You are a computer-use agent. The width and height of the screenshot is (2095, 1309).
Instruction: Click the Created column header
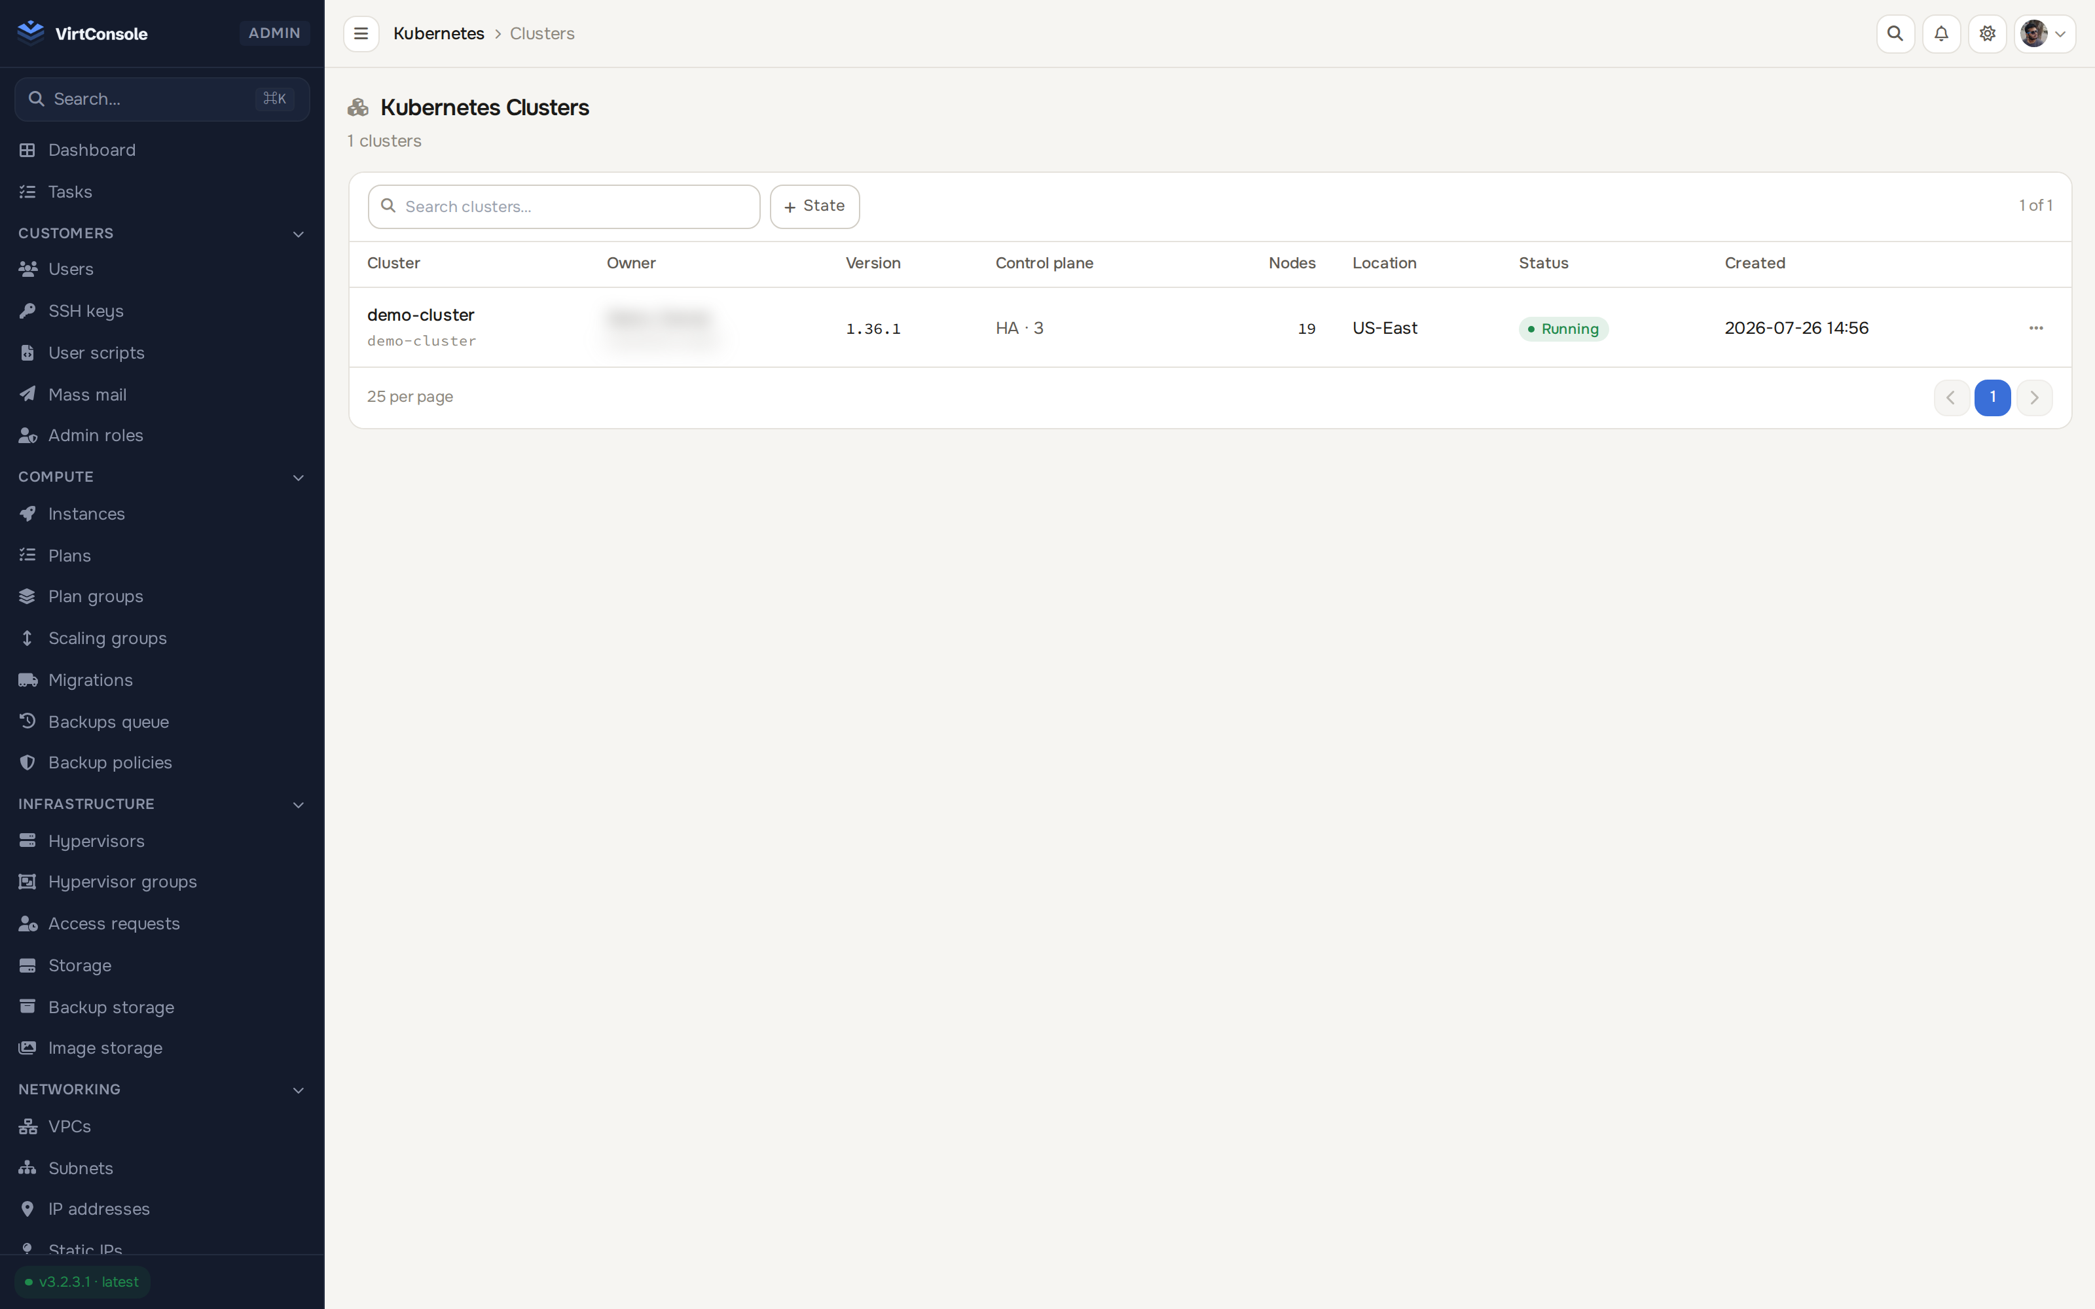coord(1755,263)
